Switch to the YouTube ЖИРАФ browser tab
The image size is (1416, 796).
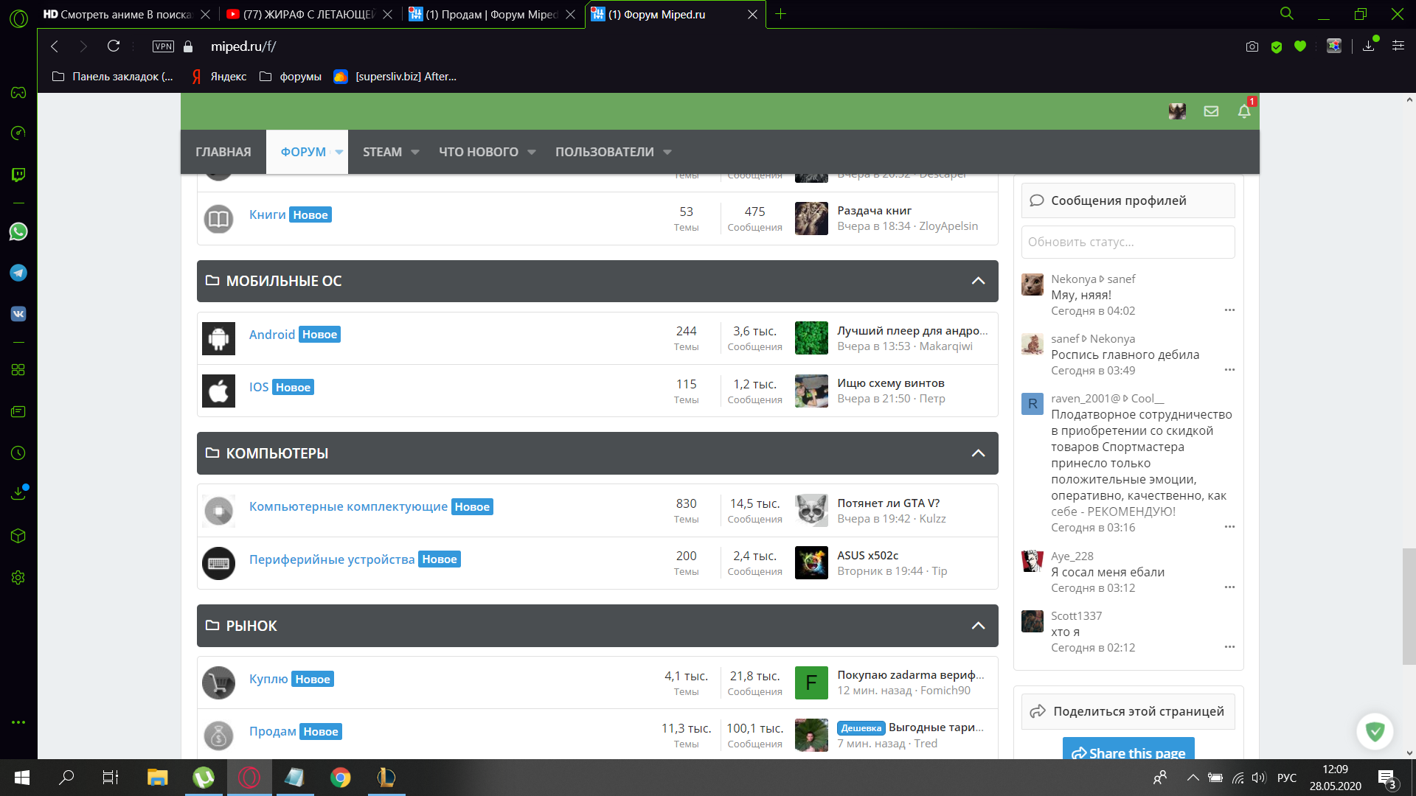[309, 14]
